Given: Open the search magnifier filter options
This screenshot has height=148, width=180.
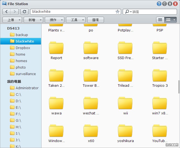Looking at the screenshot, I should [x=128, y=12].
